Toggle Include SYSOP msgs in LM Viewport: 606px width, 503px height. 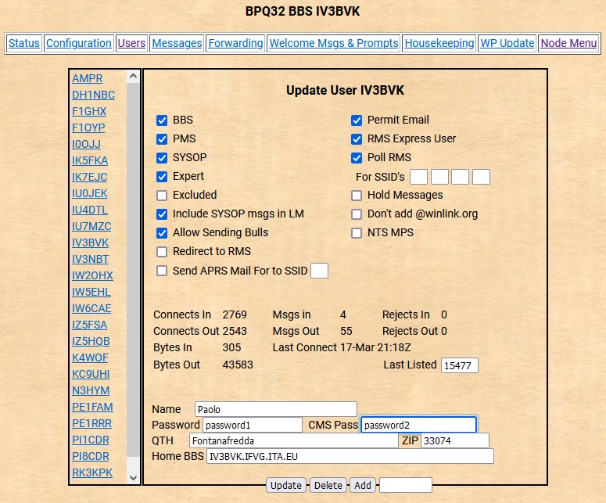click(x=162, y=214)
